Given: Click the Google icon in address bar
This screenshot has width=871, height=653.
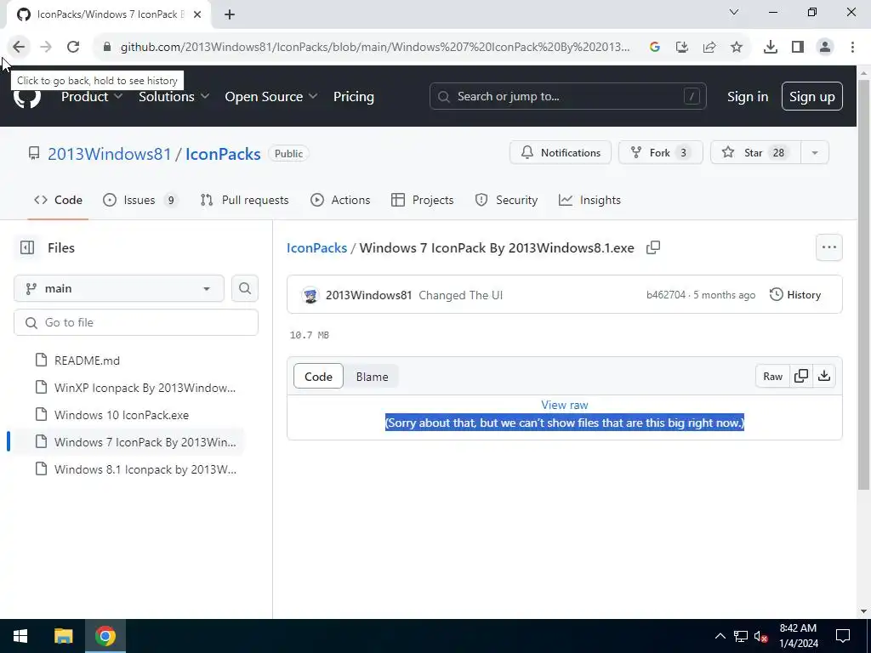Looking at the screenshot, I should (x=655, y=48).
